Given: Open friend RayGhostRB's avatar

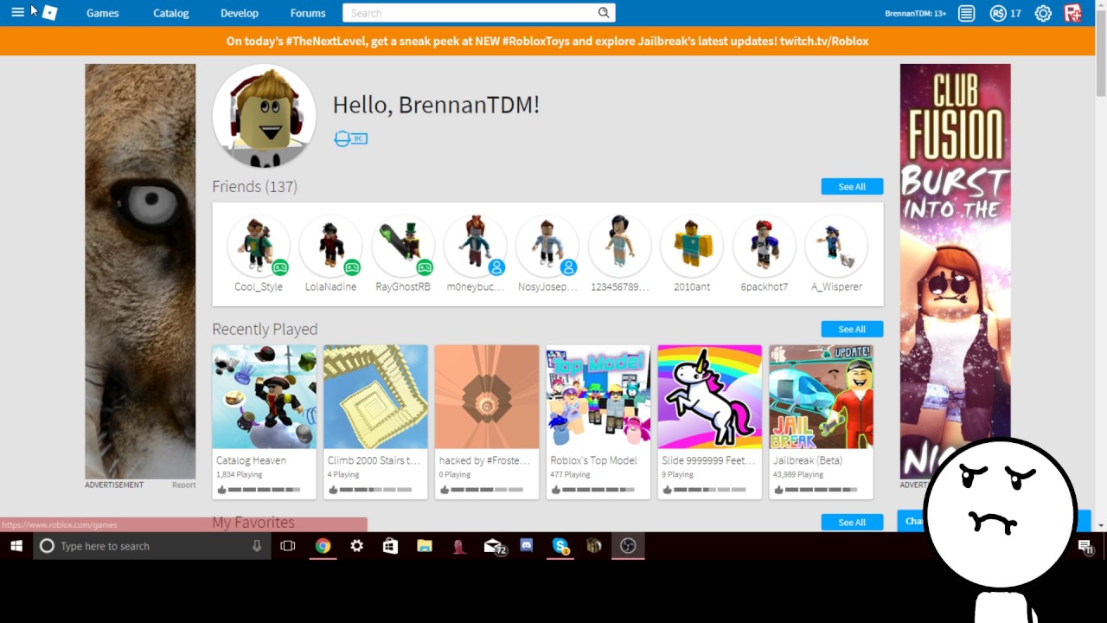Looking at the screenshot, I should [x=403, y=246].
